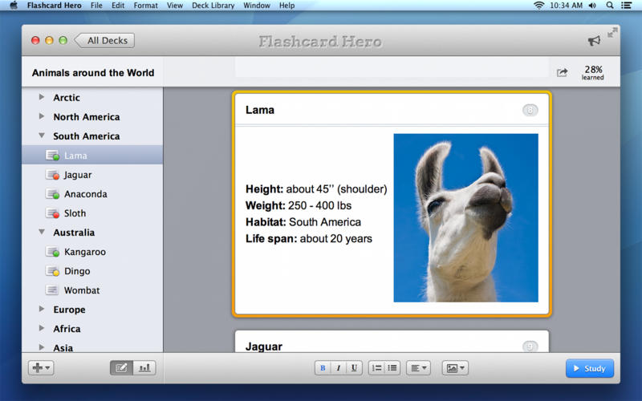Image resolution: width=642 pixels, height=401 pixels.
Task: Click the Wi-Fi status icon
Action: (539, 6)
